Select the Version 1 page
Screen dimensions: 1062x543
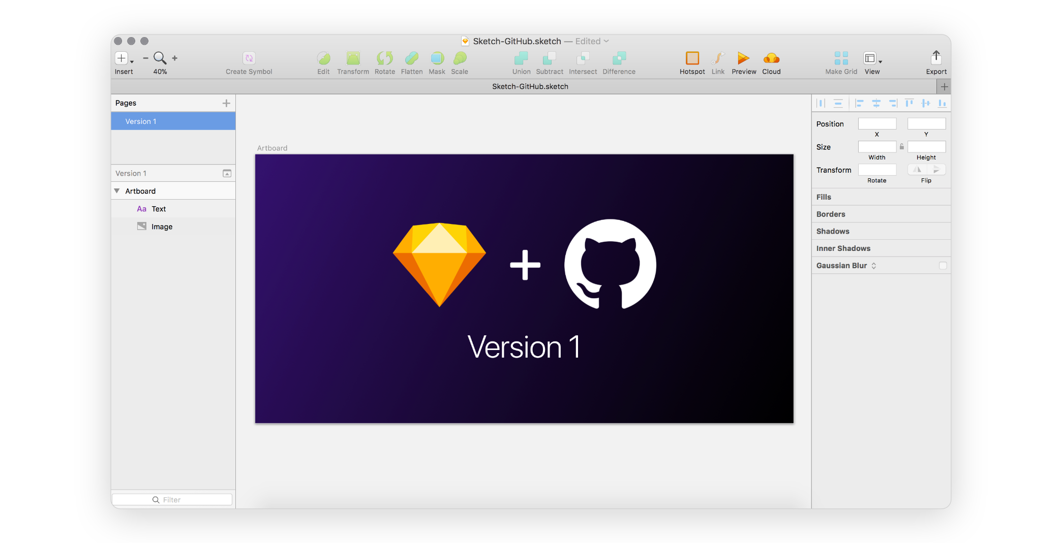(173, 121)
